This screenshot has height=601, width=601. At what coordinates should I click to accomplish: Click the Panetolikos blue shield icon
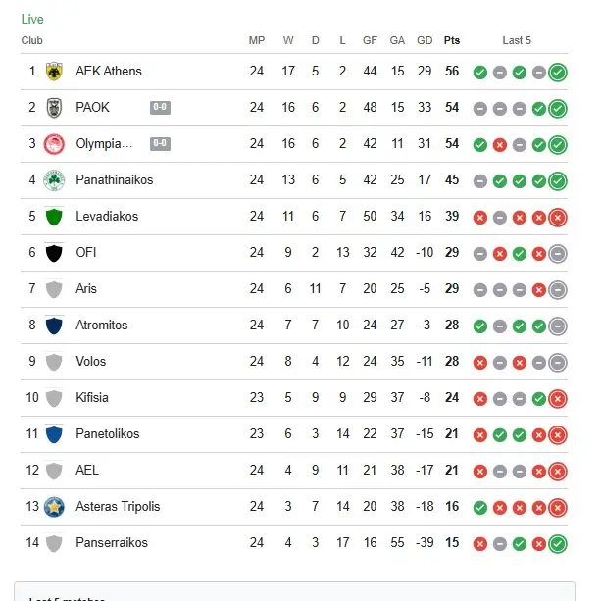click(54, 434)
